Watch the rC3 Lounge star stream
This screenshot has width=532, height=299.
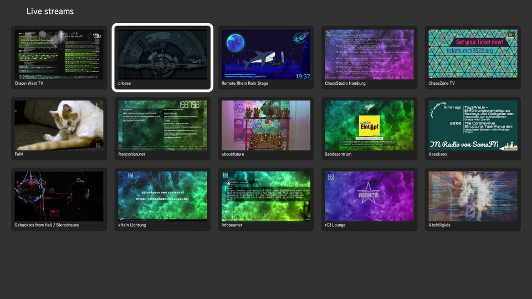369,196
